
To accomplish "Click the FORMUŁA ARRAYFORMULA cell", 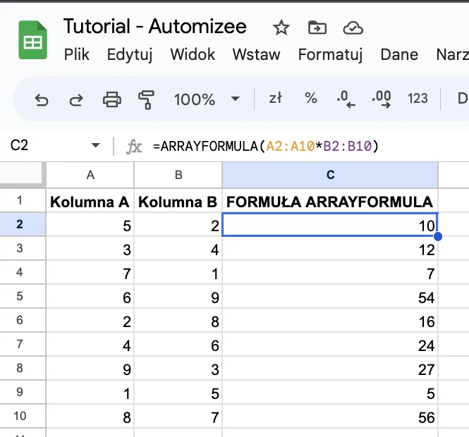I will coord(330,201).
